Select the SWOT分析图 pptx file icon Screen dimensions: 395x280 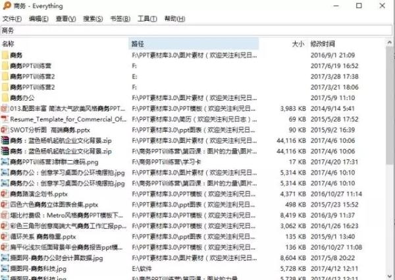click(x=5, y=130)
